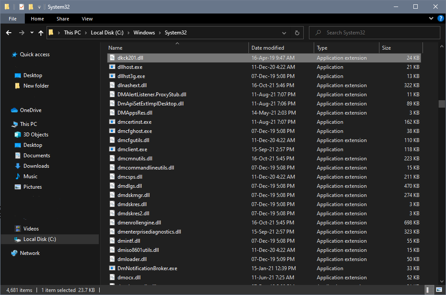Click the dkck201.dll file icon
Image resolution: width=446 pixels, height=295 pixels.
click(112, 58)
